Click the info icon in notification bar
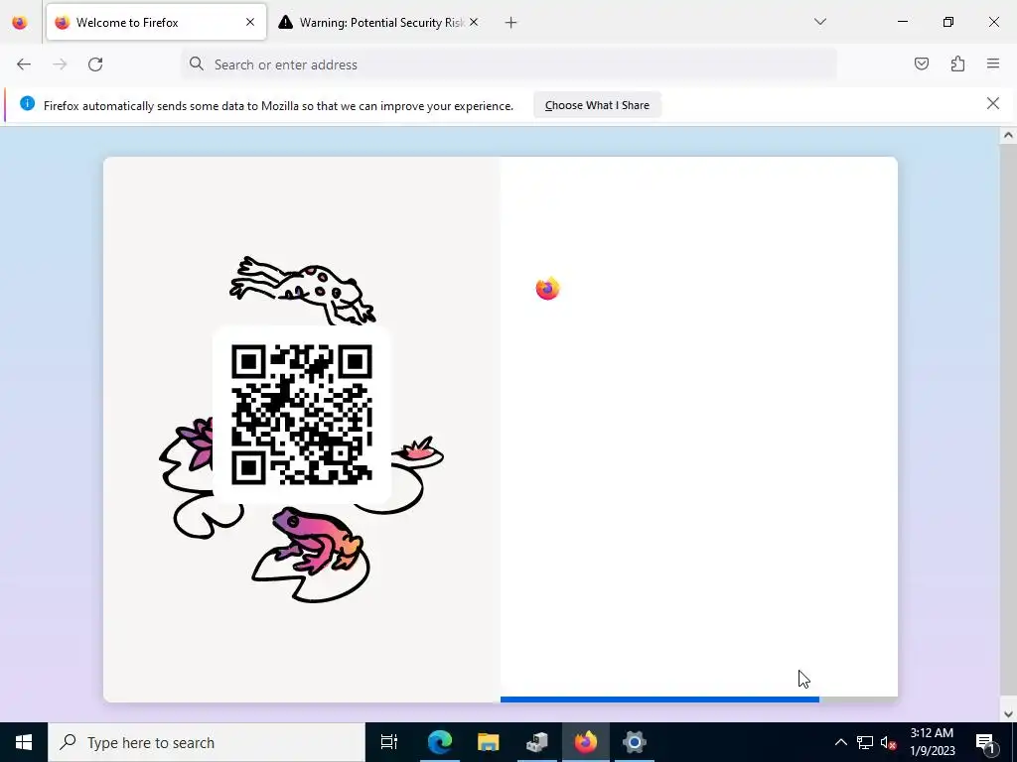Screen dimensions: 1017x762 tap(27, 103)
